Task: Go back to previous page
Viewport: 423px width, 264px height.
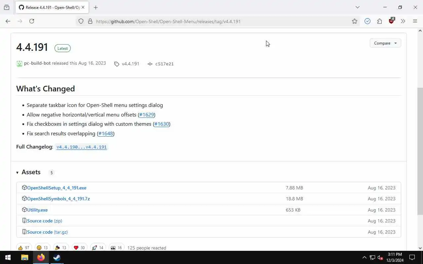Action: pos(8,21)
